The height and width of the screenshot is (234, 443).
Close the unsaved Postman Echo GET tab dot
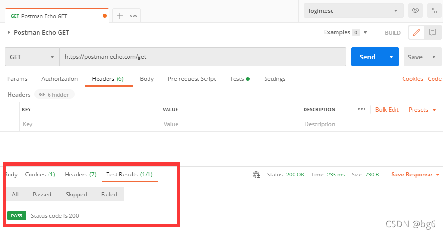point(105,16)
